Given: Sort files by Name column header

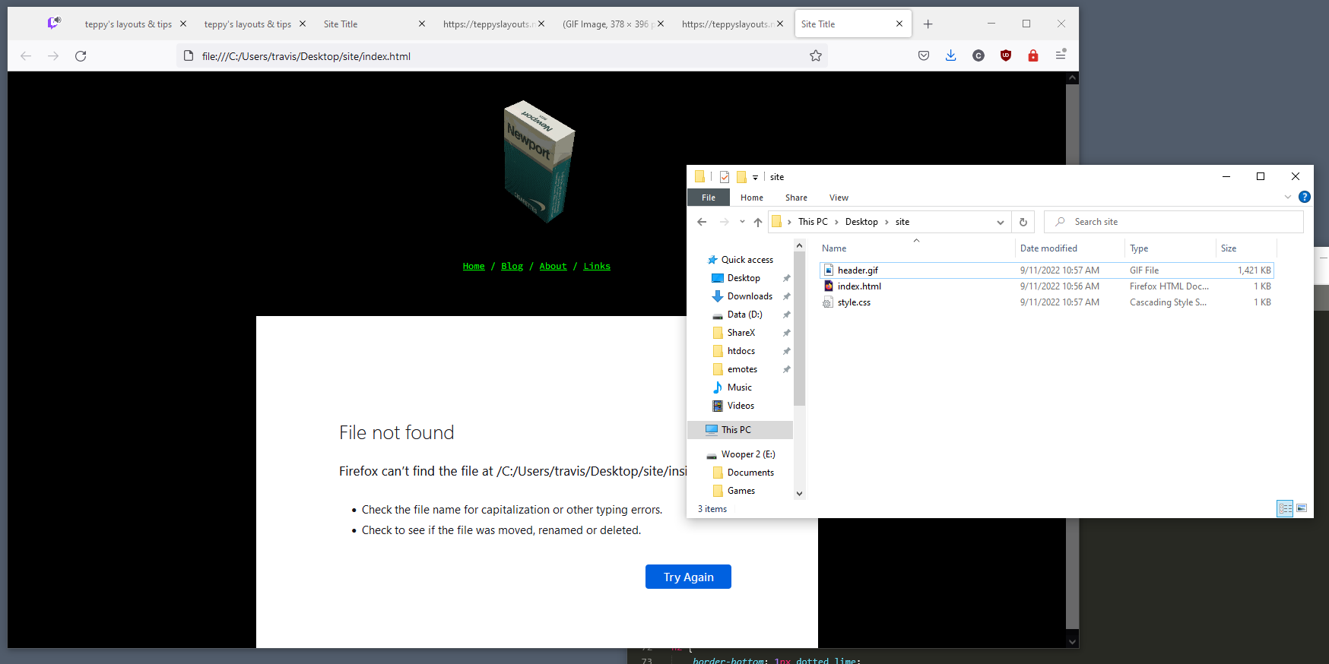Looking at the screenshot, I should tap(834, 248).
